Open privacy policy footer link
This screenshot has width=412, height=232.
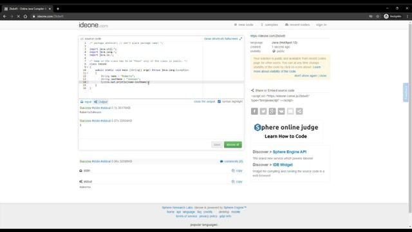click(208, 217)
